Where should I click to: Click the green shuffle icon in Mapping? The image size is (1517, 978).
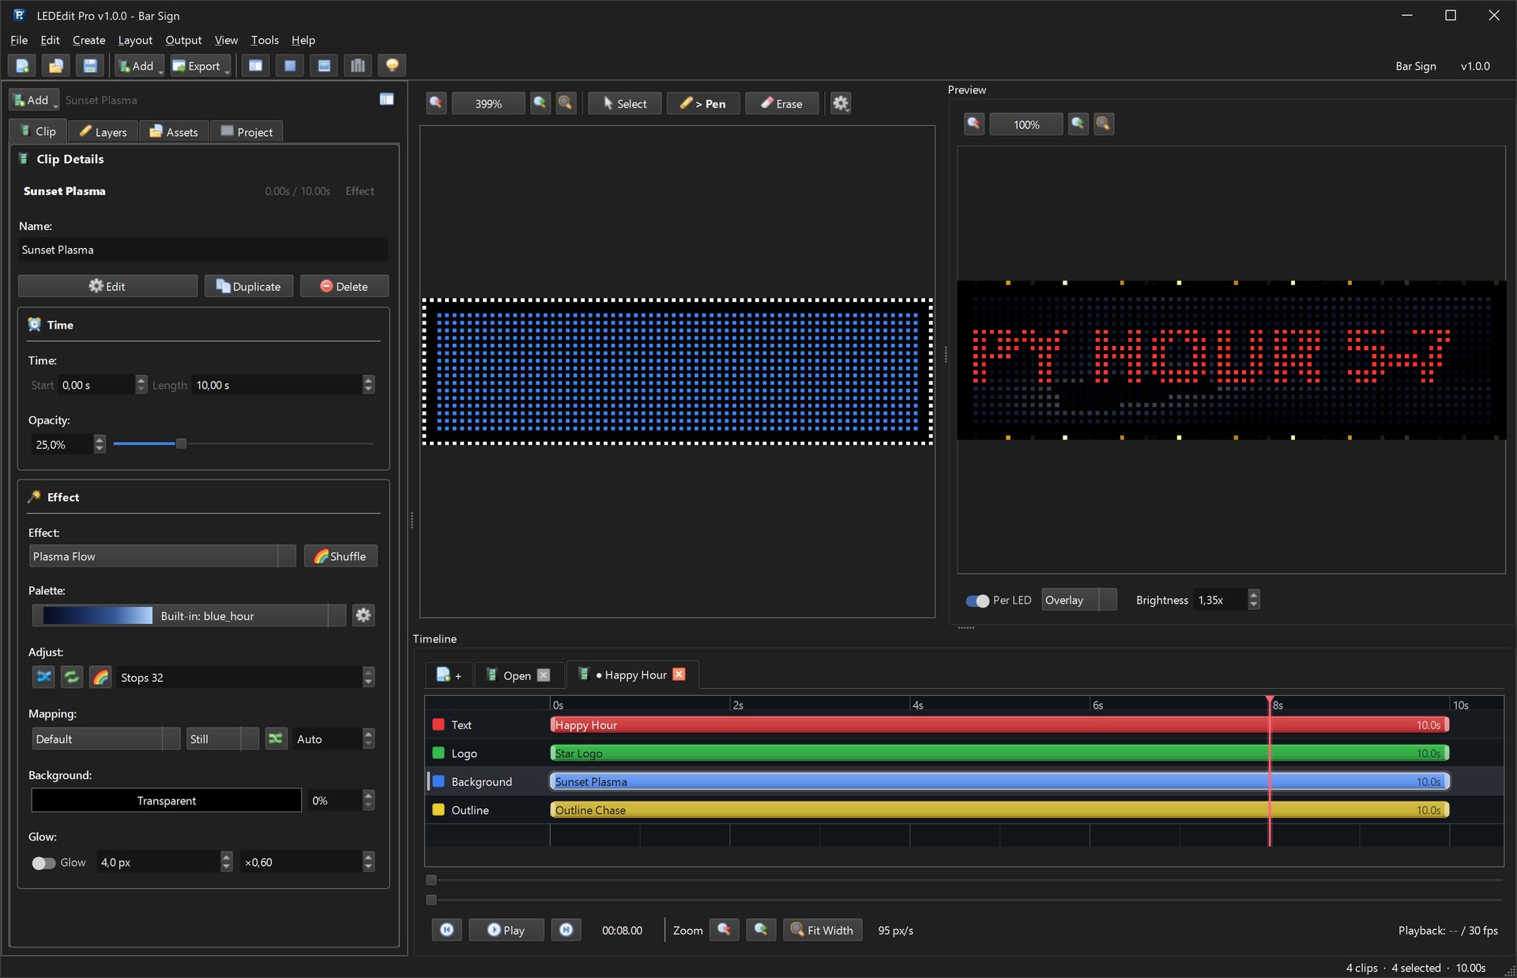click(276, 739)
